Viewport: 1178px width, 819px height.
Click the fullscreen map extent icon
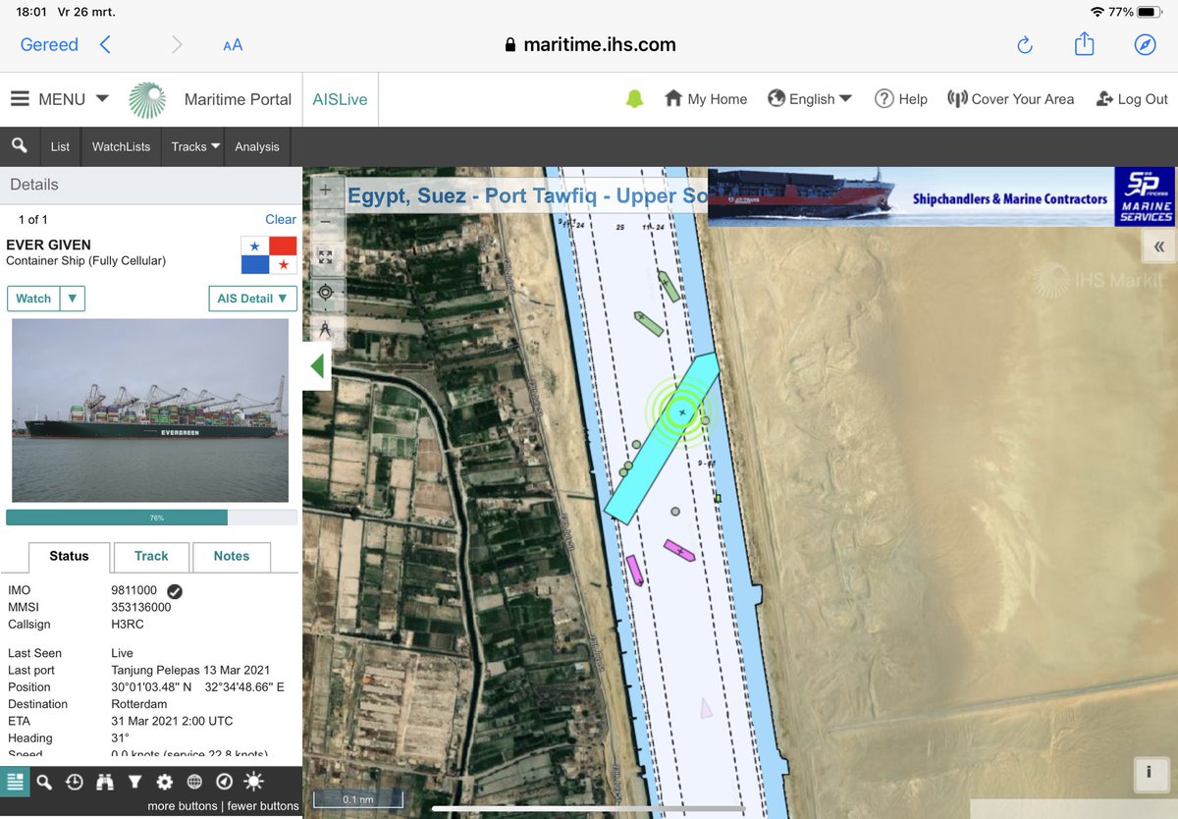point(326,256)
